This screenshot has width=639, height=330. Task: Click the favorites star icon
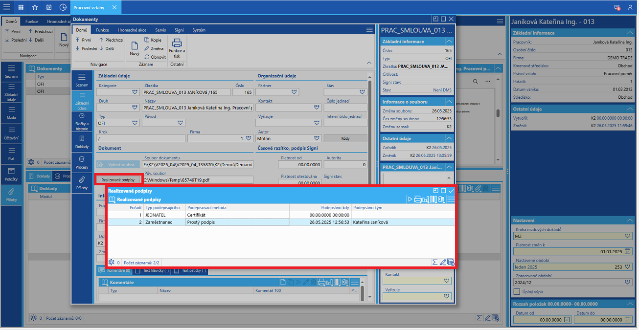(x=35, y=7)
